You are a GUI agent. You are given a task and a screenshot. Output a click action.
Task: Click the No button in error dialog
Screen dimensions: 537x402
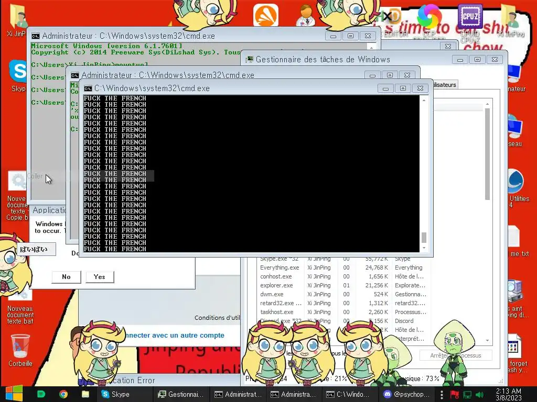pyautogui.click(x=66, y=277)
